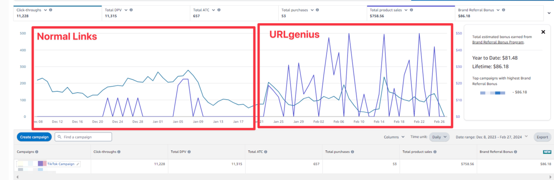Open the Total DPV metric dropdown chevron
The width and height of the screenshot is (554, 180).
[x=125, y=9]
